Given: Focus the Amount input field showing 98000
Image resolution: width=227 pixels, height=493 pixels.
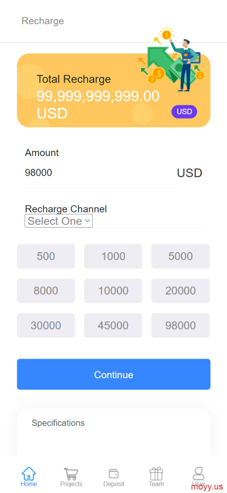Looking at the screenshot, I should [x=100, y=173].
